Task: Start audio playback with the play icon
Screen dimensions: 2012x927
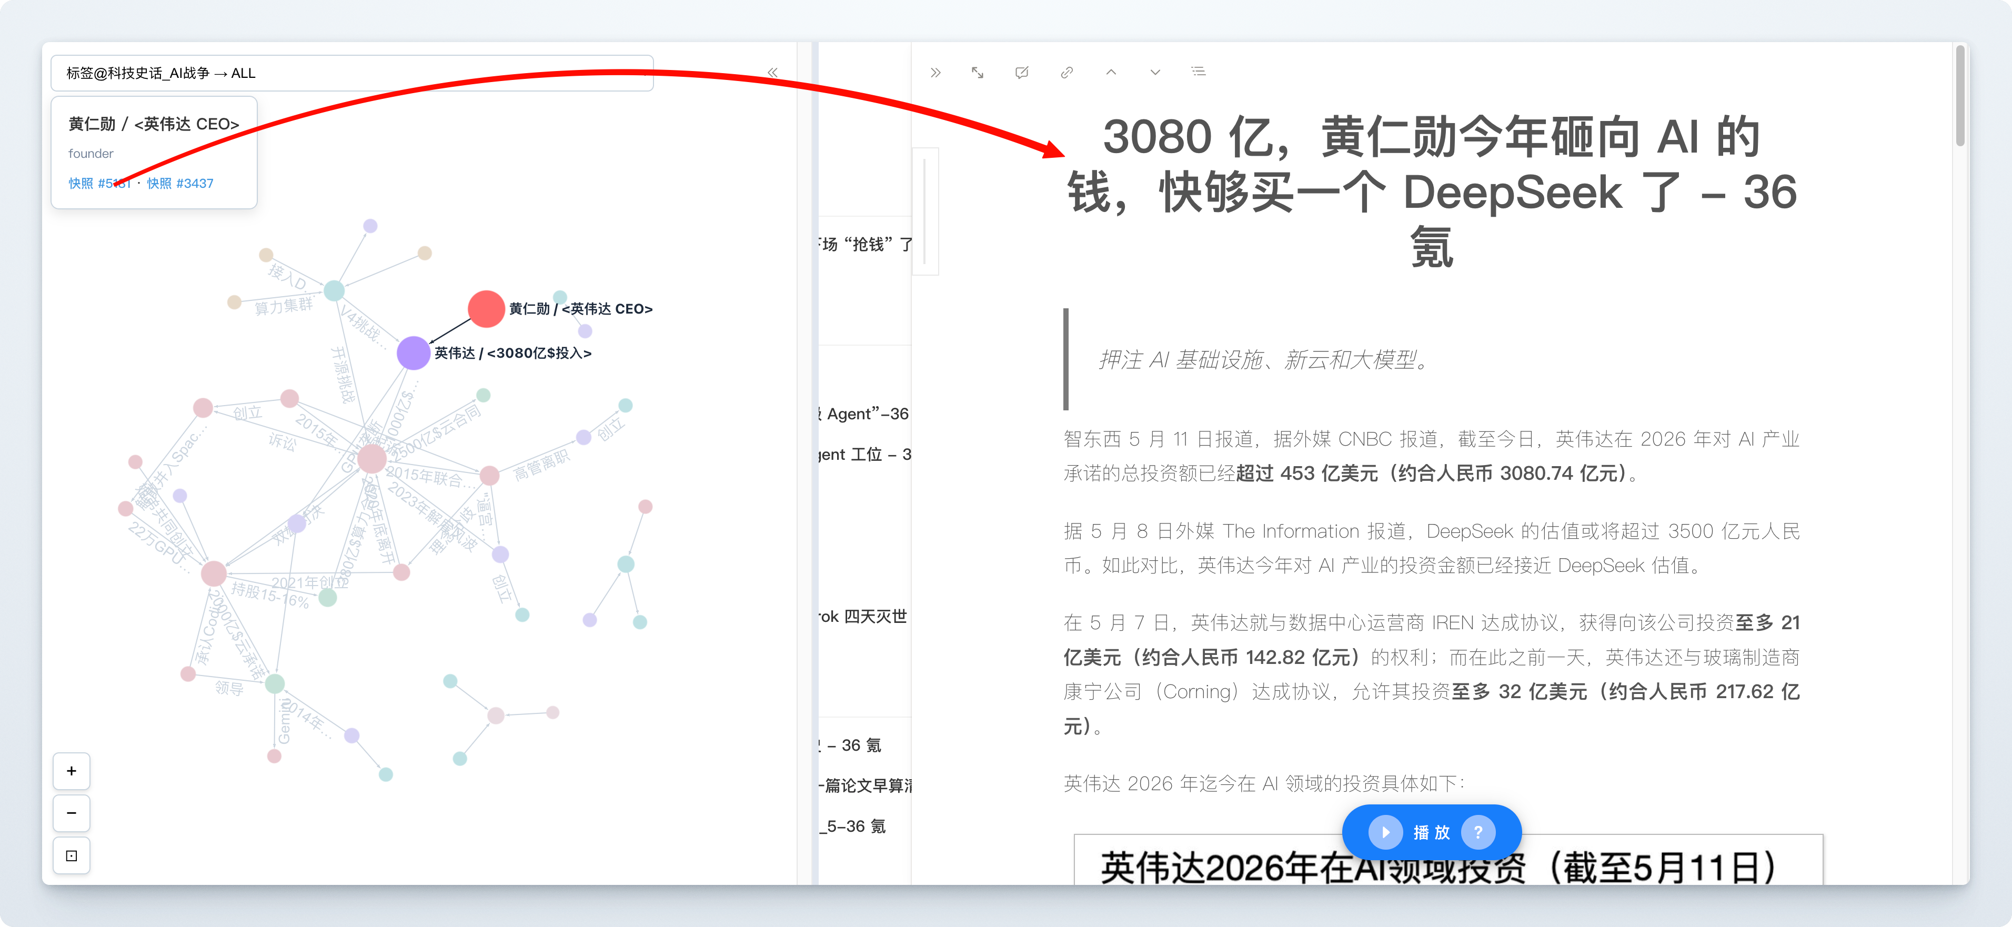Action: [x=1385, y=832]
